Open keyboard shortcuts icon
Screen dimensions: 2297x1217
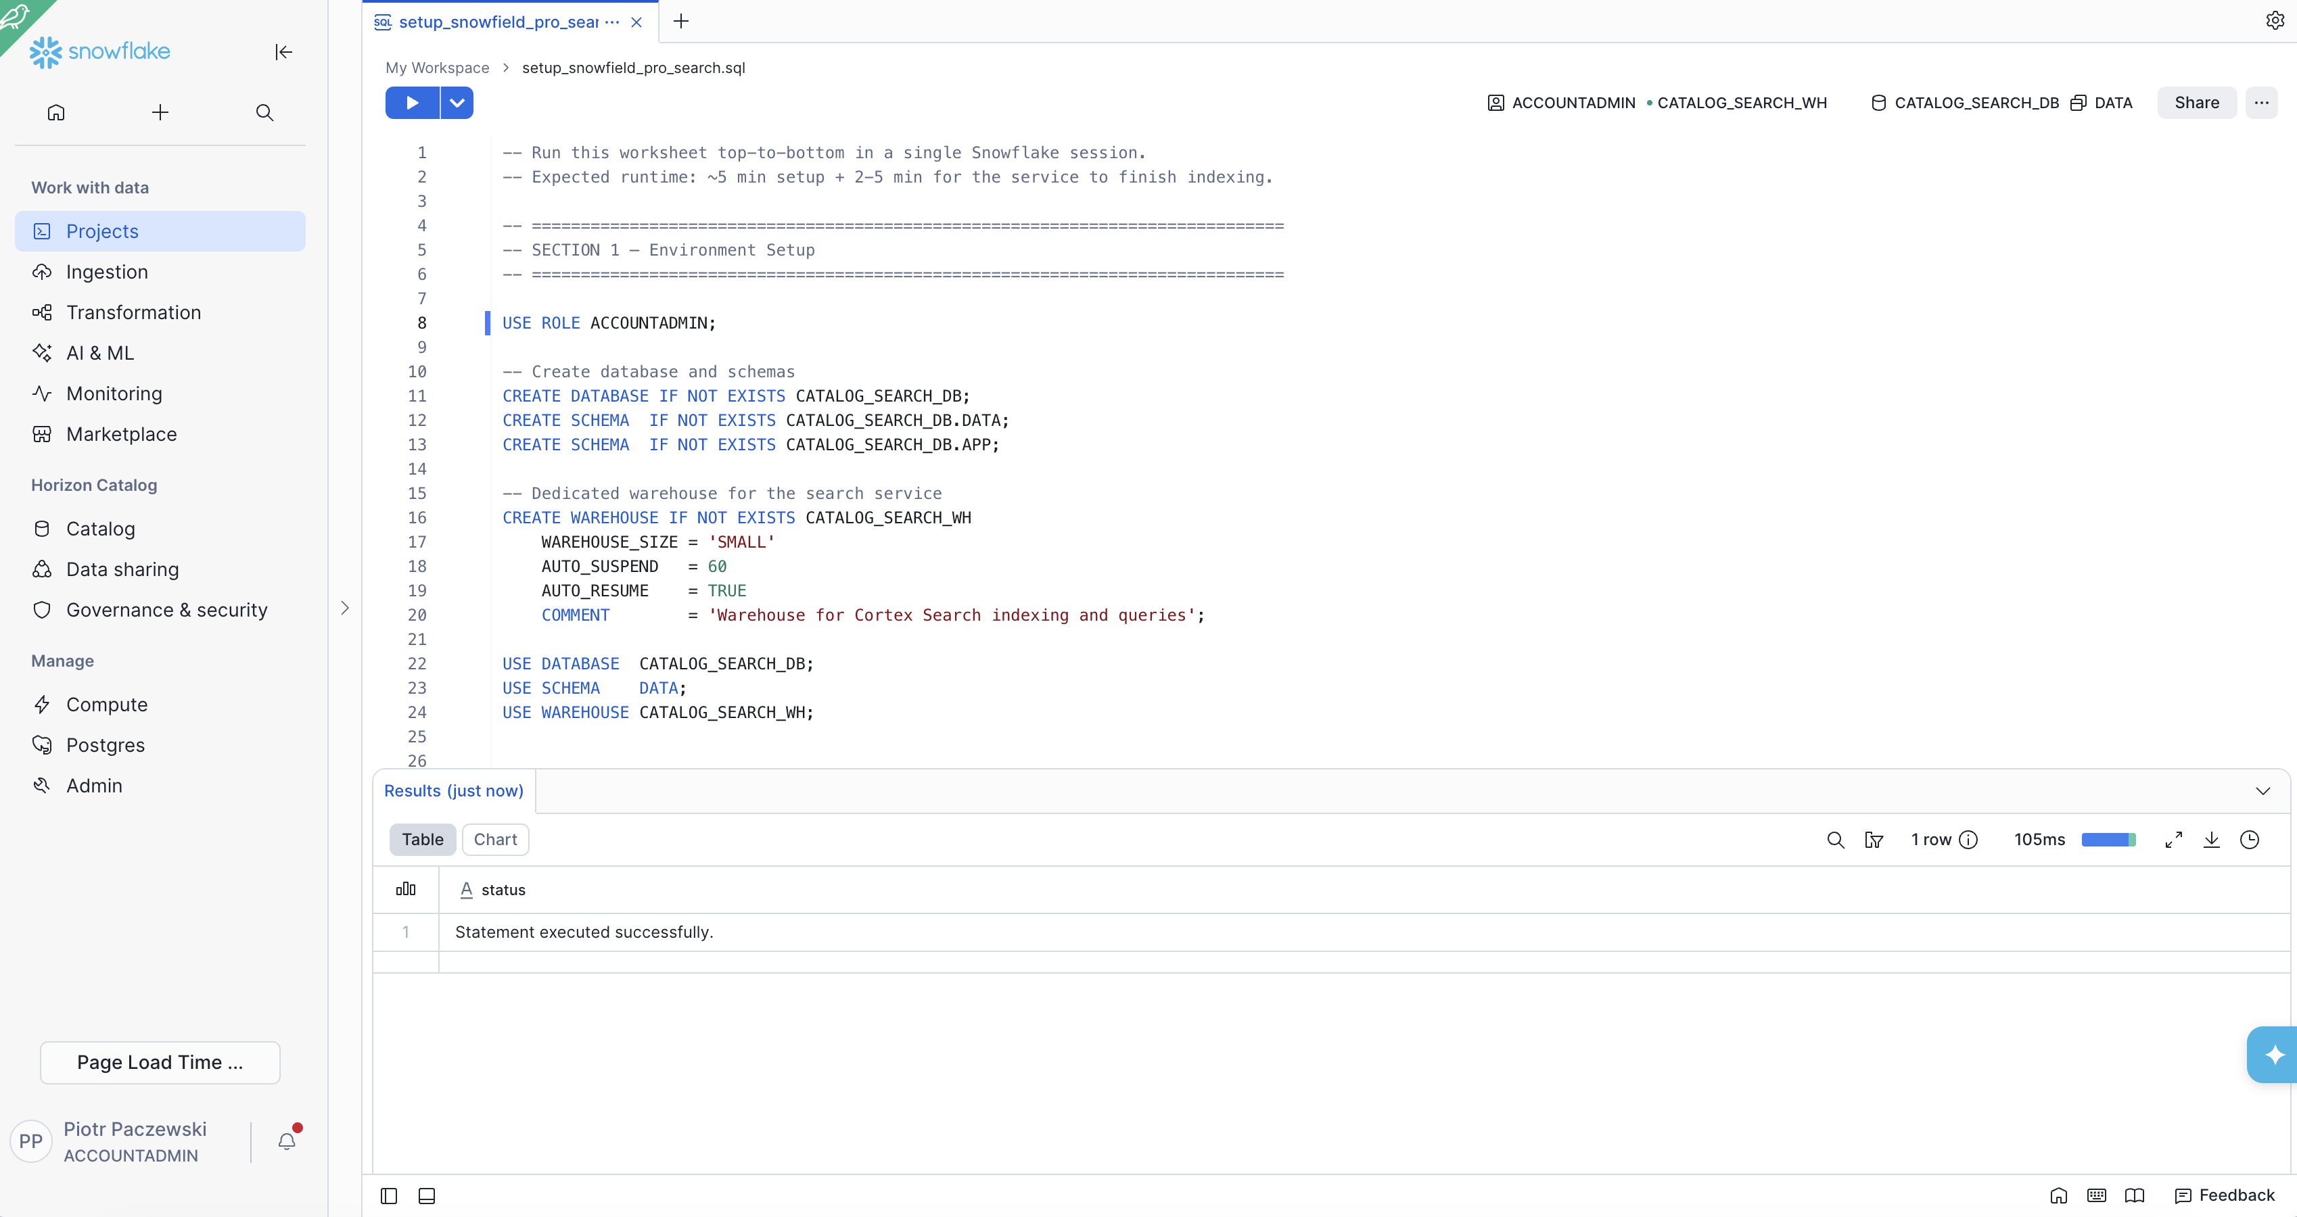(2096, 1195)
